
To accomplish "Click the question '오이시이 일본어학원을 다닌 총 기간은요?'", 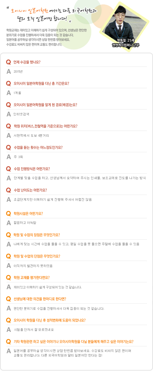I will [41, 83].
